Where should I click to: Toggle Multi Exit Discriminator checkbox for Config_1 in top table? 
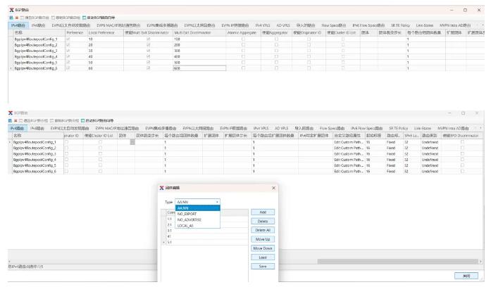pos(148,39)
